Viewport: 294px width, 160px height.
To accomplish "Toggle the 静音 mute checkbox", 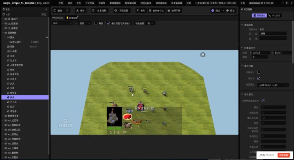I will 96,23.
